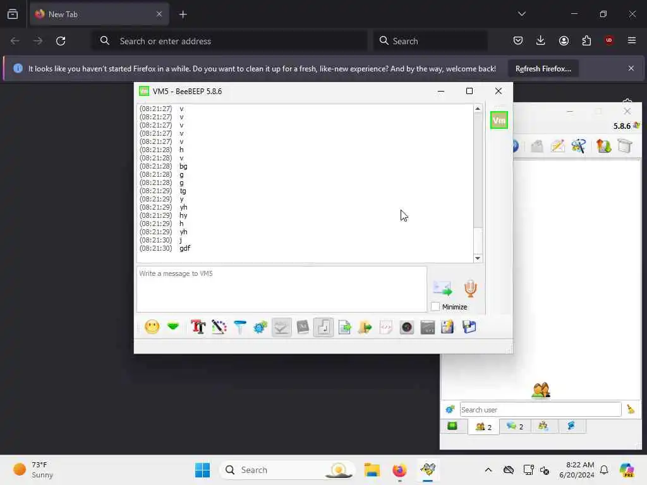Click chat history scrollbar up arrow
The height and width of the screenshot is (485, 647).
click(478, 109)
